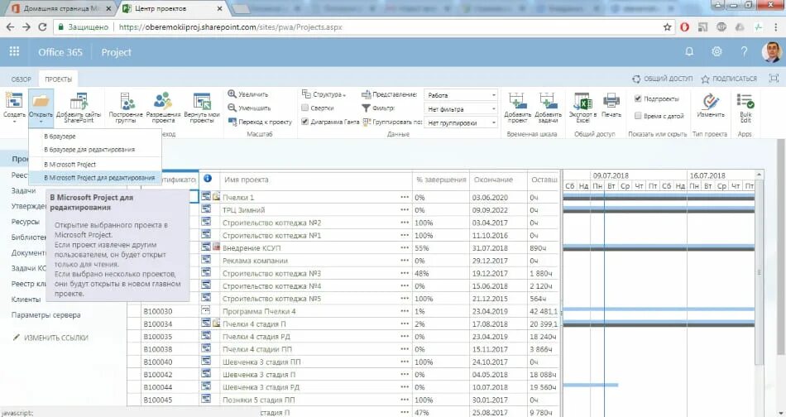Toggle the Свертки checkbox

[304, 108]
